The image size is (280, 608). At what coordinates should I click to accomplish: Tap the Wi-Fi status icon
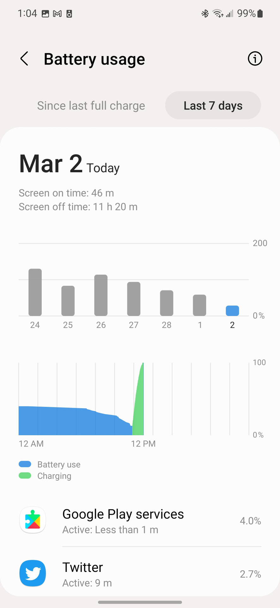pyautogui.click(x=218, y=14)
